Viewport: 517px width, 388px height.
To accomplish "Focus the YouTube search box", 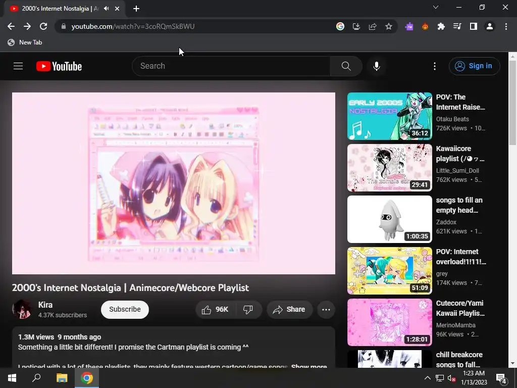I will coord(231,66).
